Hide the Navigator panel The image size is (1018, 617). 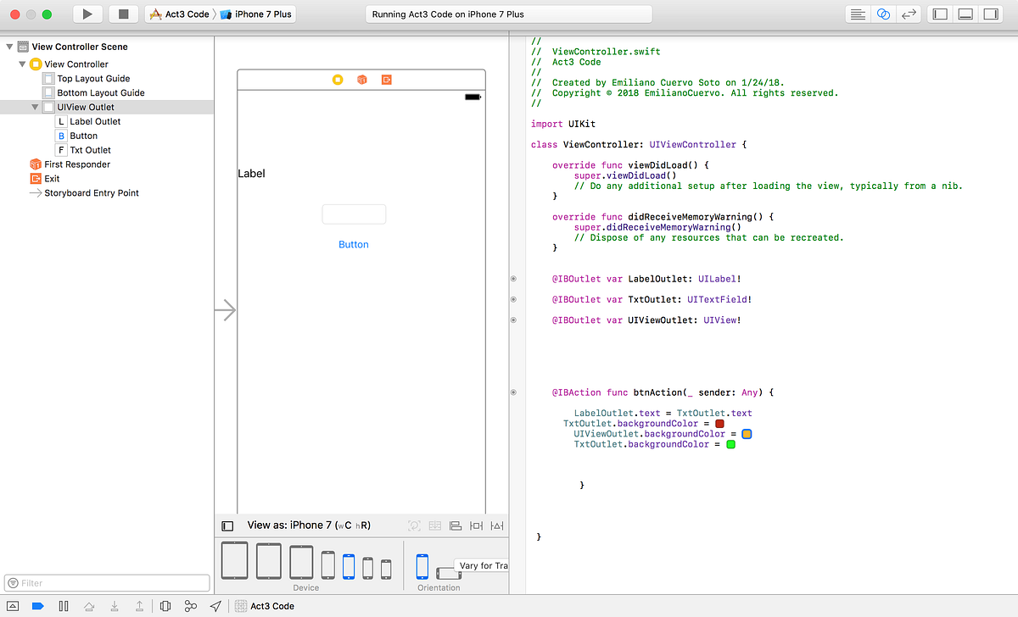939,14
